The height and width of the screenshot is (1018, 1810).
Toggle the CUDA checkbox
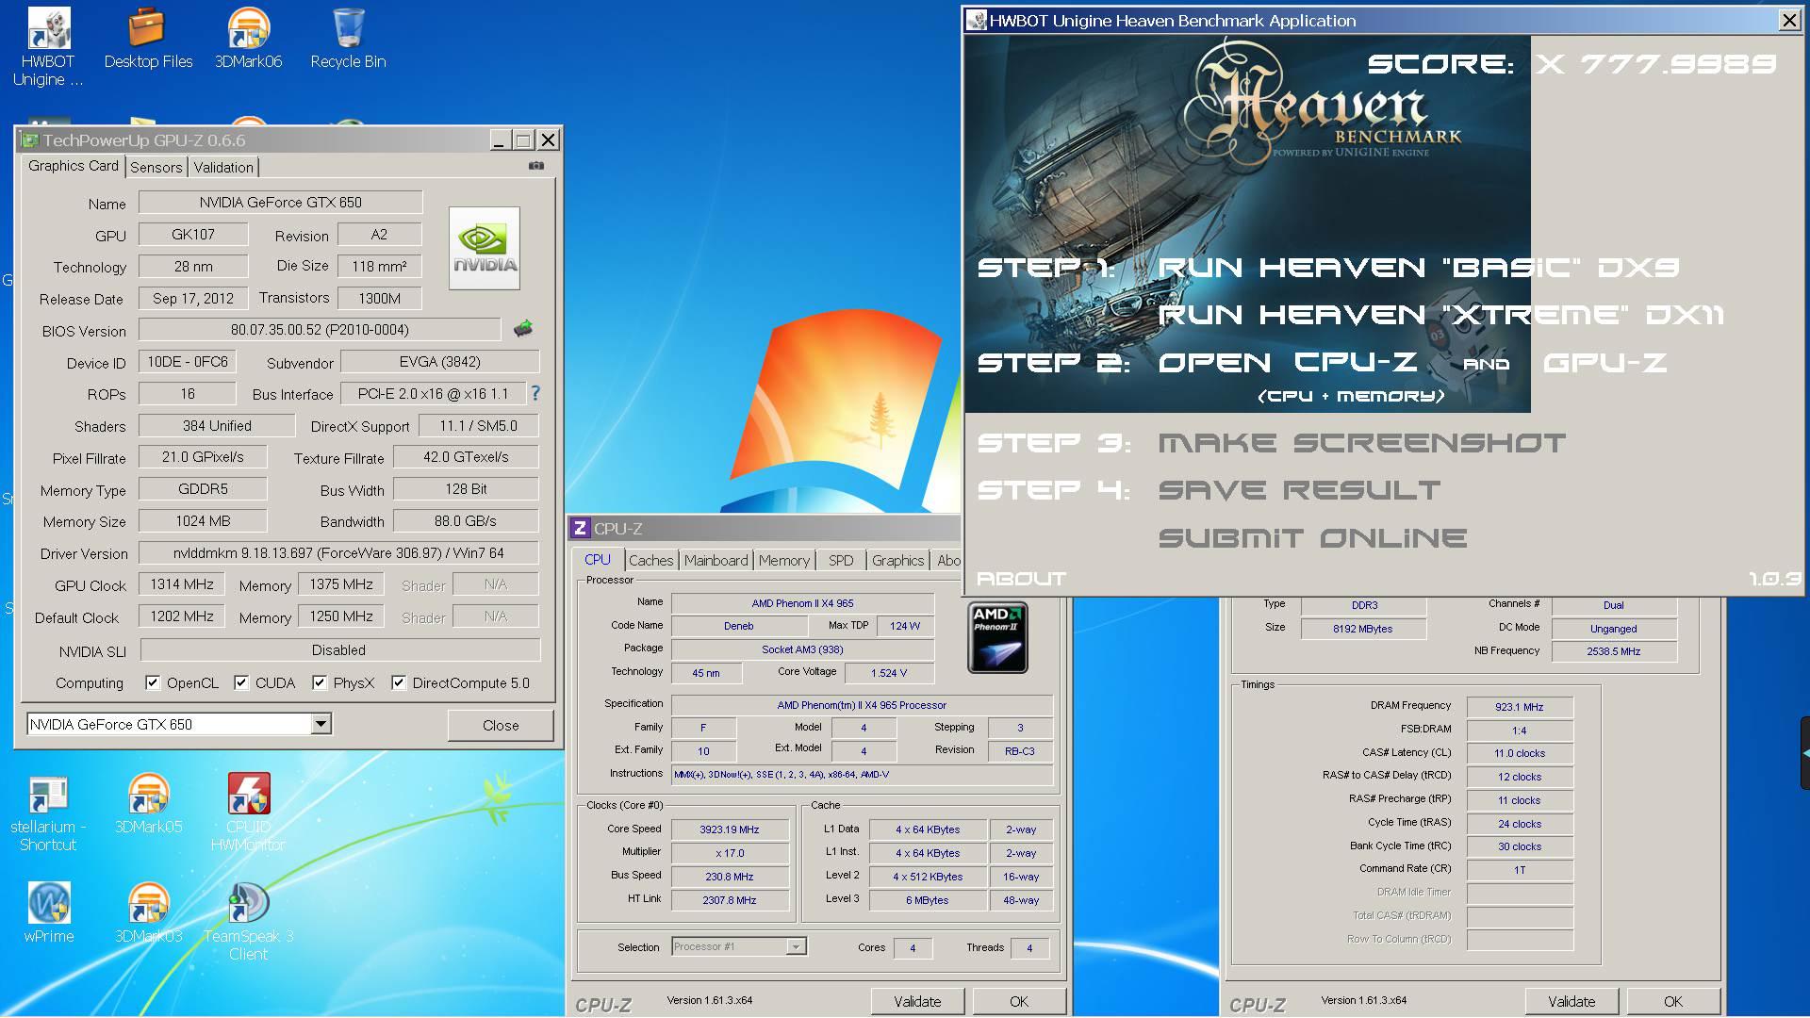coord(241,682)
